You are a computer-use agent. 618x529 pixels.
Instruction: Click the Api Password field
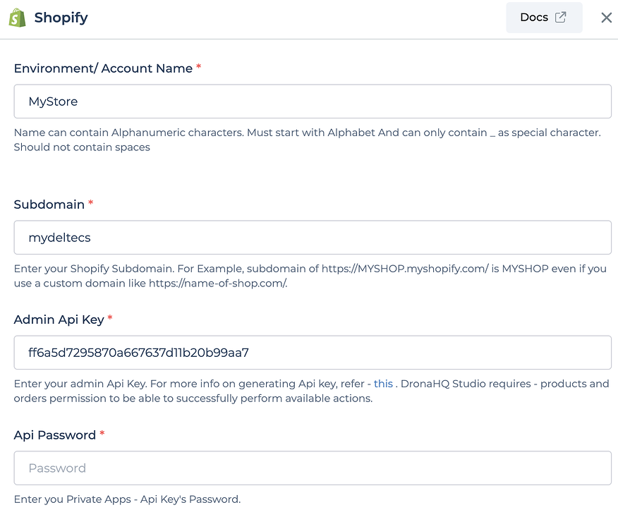tap(313, 468)
